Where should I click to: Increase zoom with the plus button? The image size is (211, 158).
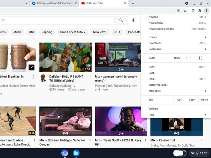click(187, 58)
